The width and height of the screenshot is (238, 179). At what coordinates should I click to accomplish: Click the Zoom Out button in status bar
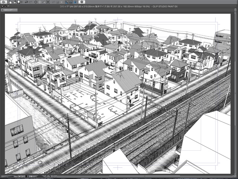click(20, 176)
